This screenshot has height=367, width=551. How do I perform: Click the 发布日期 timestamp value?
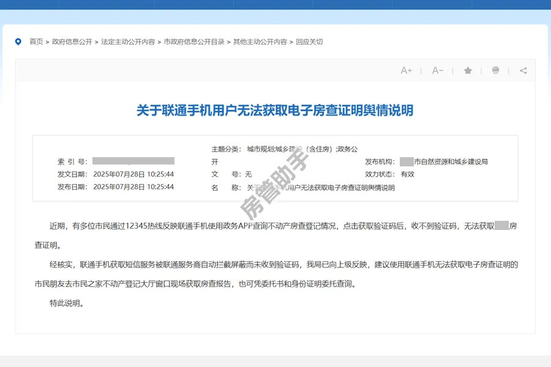[133, 187]
